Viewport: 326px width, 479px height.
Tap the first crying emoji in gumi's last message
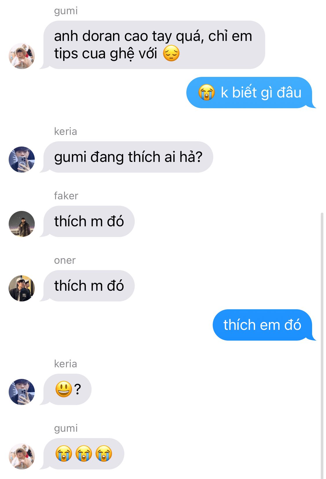(x=64, y=453)
